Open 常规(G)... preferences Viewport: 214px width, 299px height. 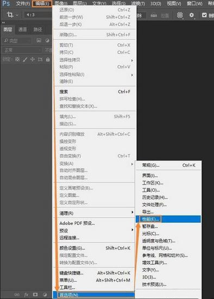[168, 165]
